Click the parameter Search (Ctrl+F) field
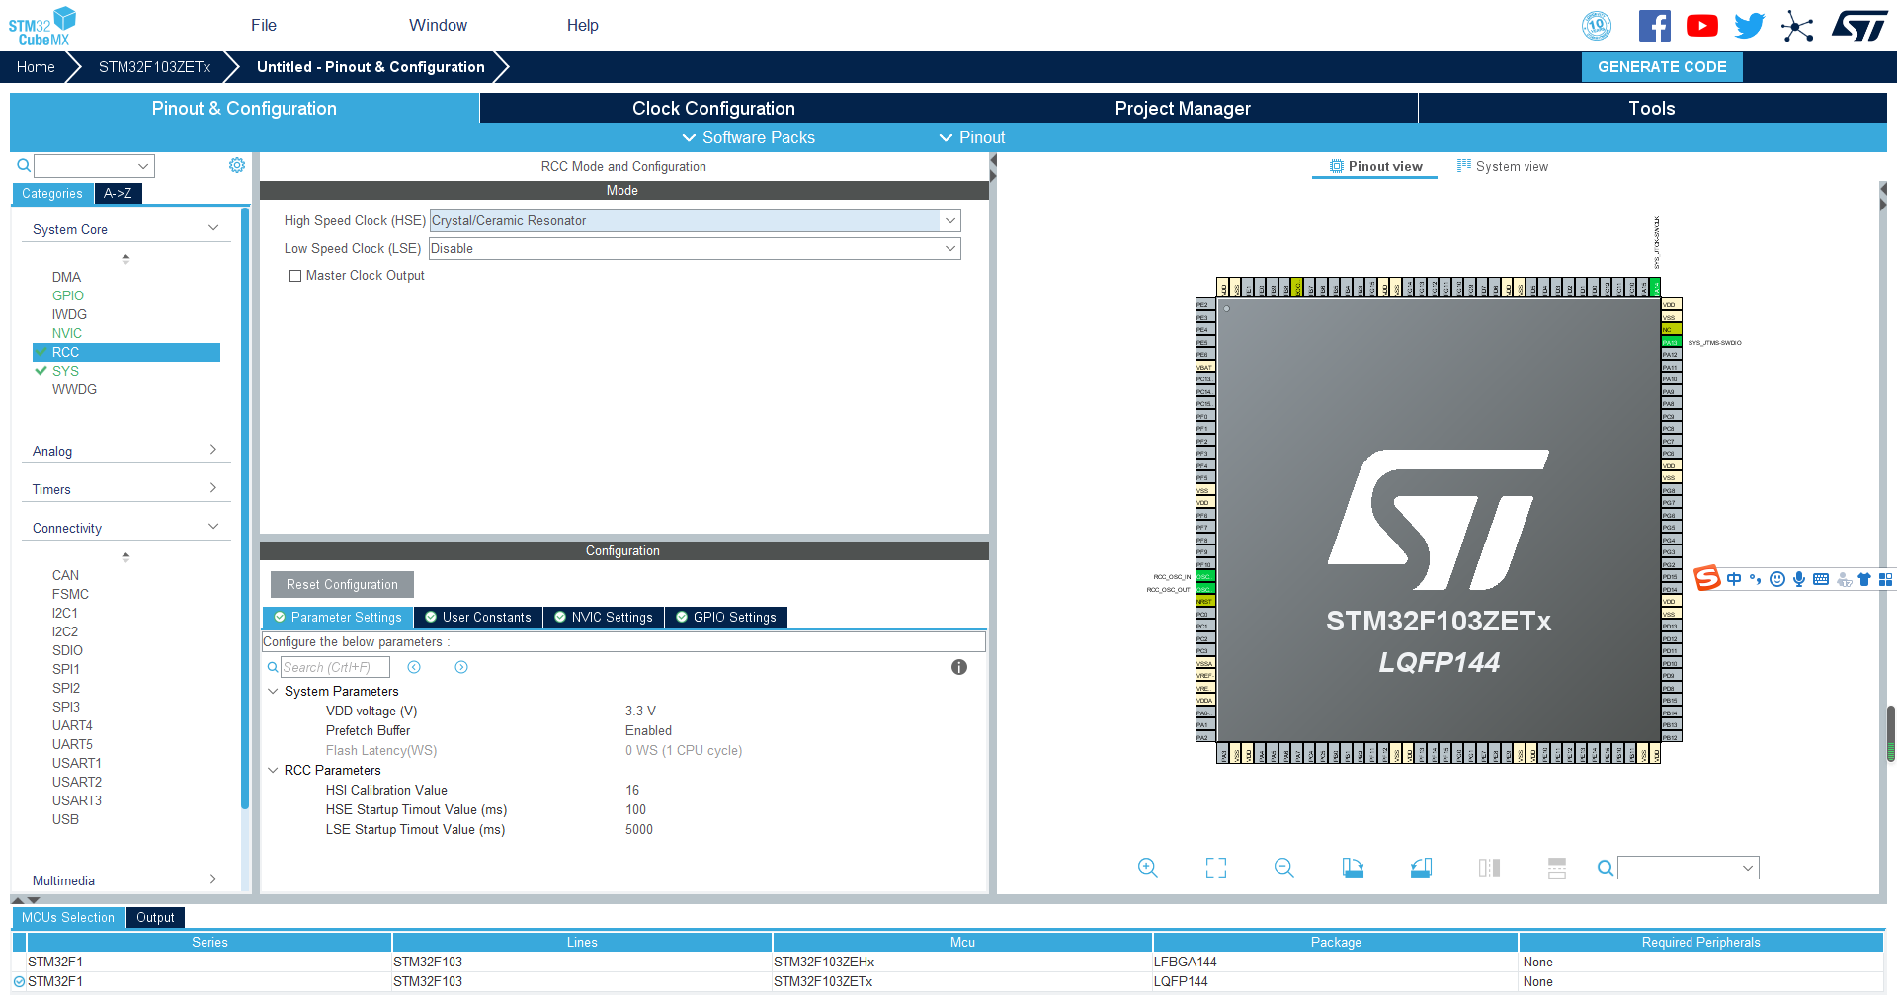The height and width of the screenshot is (1005, 1897). pos(335,667)
